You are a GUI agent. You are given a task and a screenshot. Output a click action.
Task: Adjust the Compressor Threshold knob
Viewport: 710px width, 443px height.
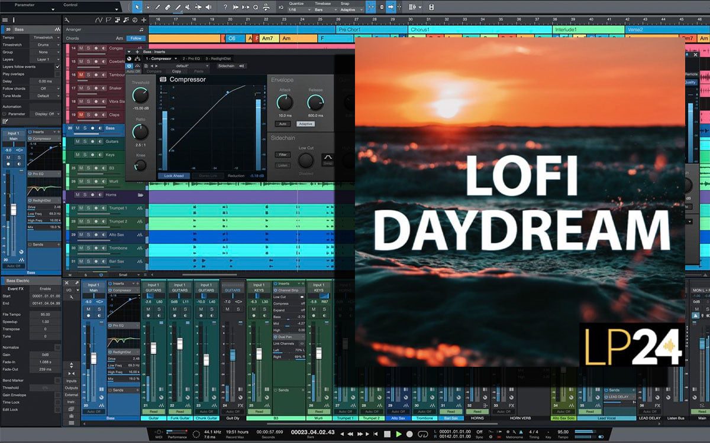[x=141, y=96]
